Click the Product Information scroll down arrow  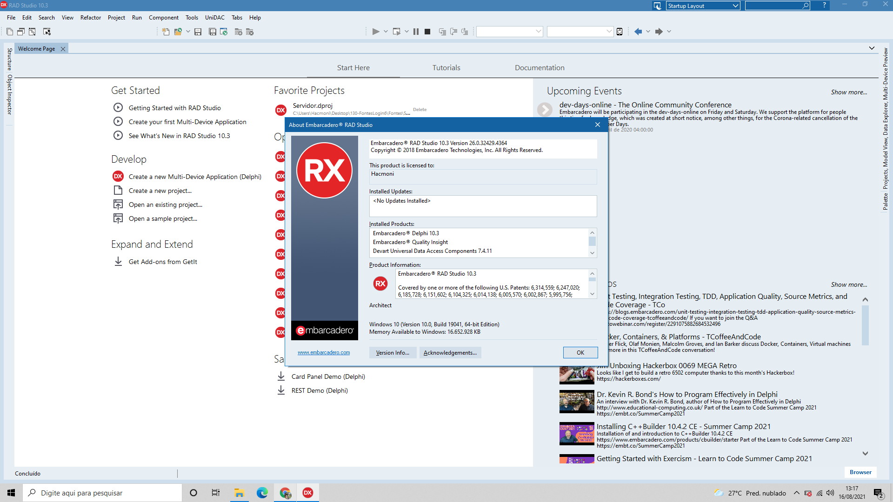pyautogui.click(x=592, y=294)
